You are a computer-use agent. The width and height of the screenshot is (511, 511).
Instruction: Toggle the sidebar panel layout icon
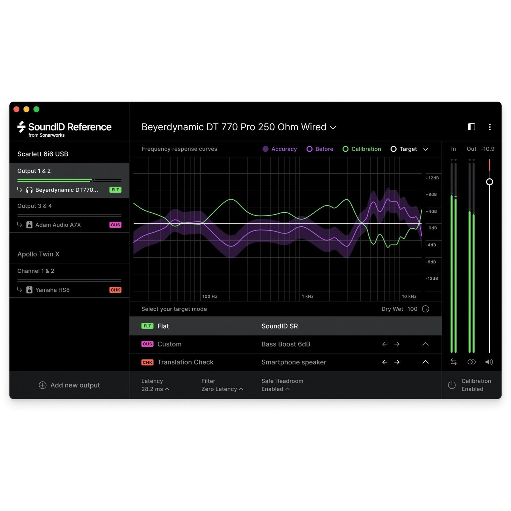pyautogui.click(x=471, y=127)
